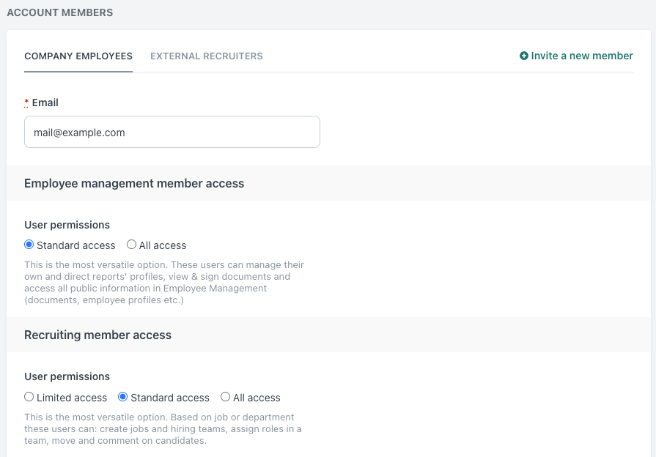
Task: Select Limited access radio for Recruiting
Action: click(29, 397)
